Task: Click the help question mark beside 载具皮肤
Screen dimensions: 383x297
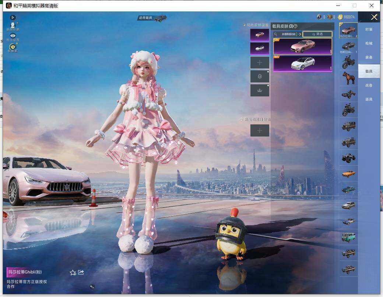Action: tap(295, 26)
